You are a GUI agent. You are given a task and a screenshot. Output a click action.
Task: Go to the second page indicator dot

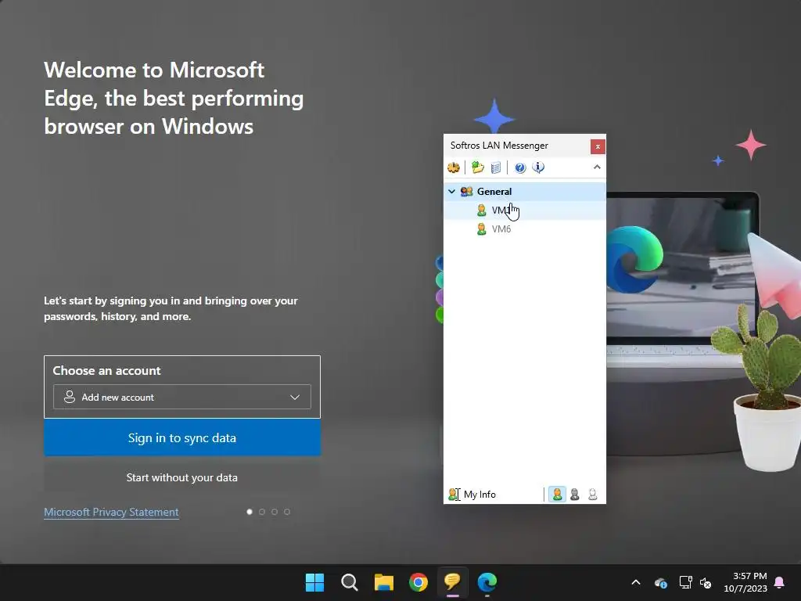point(262,512)
